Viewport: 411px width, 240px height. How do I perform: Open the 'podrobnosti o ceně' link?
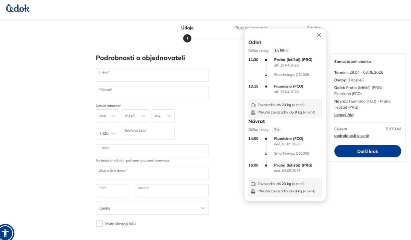pos(351,135)
